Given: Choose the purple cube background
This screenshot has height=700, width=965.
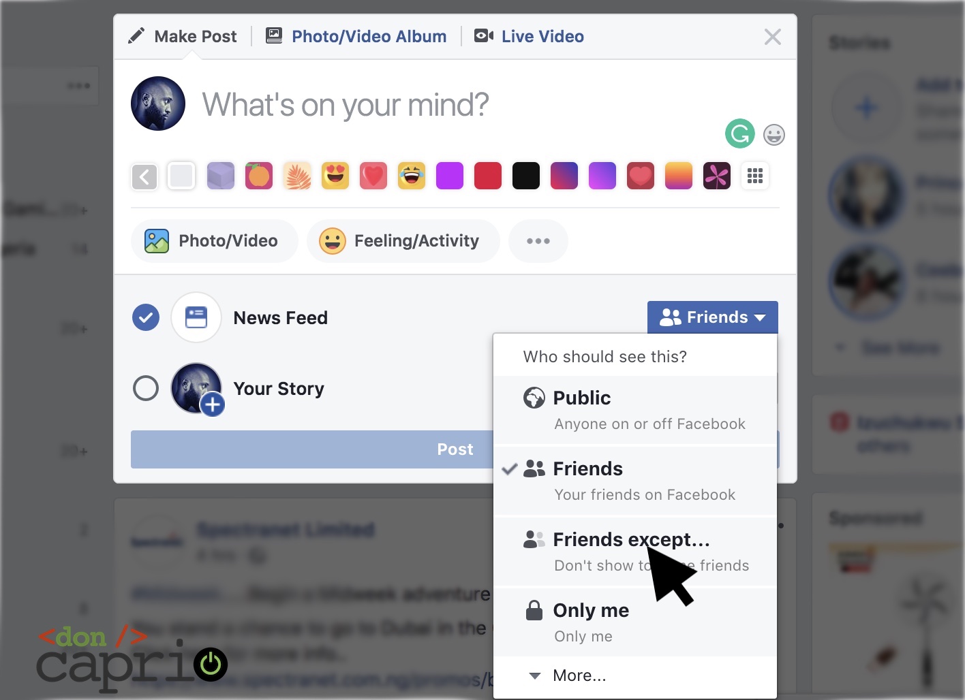Looking at the screenshot, I should click(221, 176).
